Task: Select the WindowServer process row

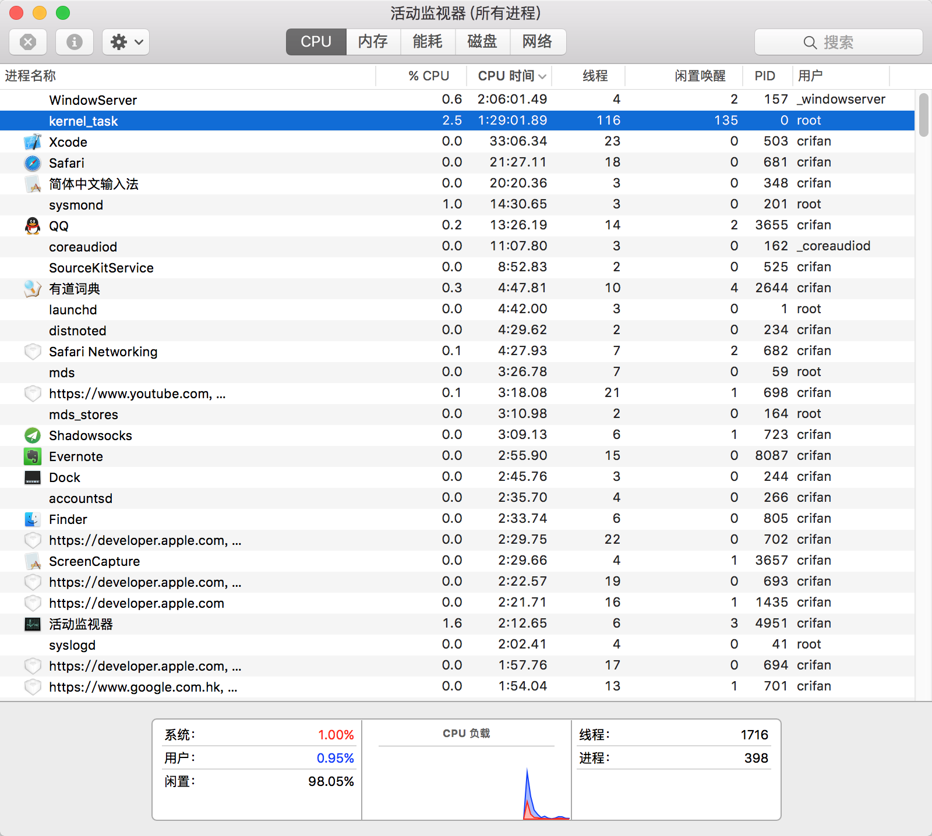Action: pyautogui.click(x=457, y=100)
